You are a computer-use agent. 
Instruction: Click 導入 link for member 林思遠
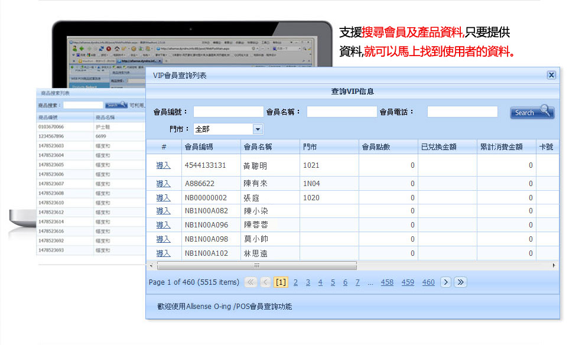[163, 253]
